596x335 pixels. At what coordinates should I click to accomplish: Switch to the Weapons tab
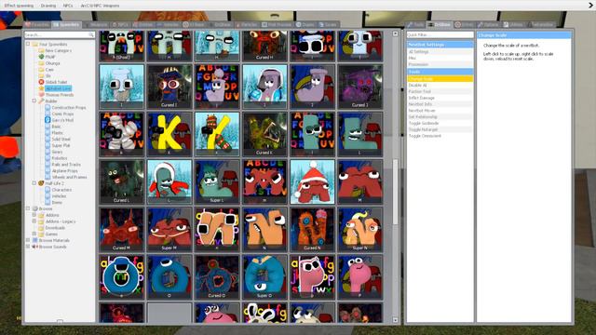click(96, 25)
